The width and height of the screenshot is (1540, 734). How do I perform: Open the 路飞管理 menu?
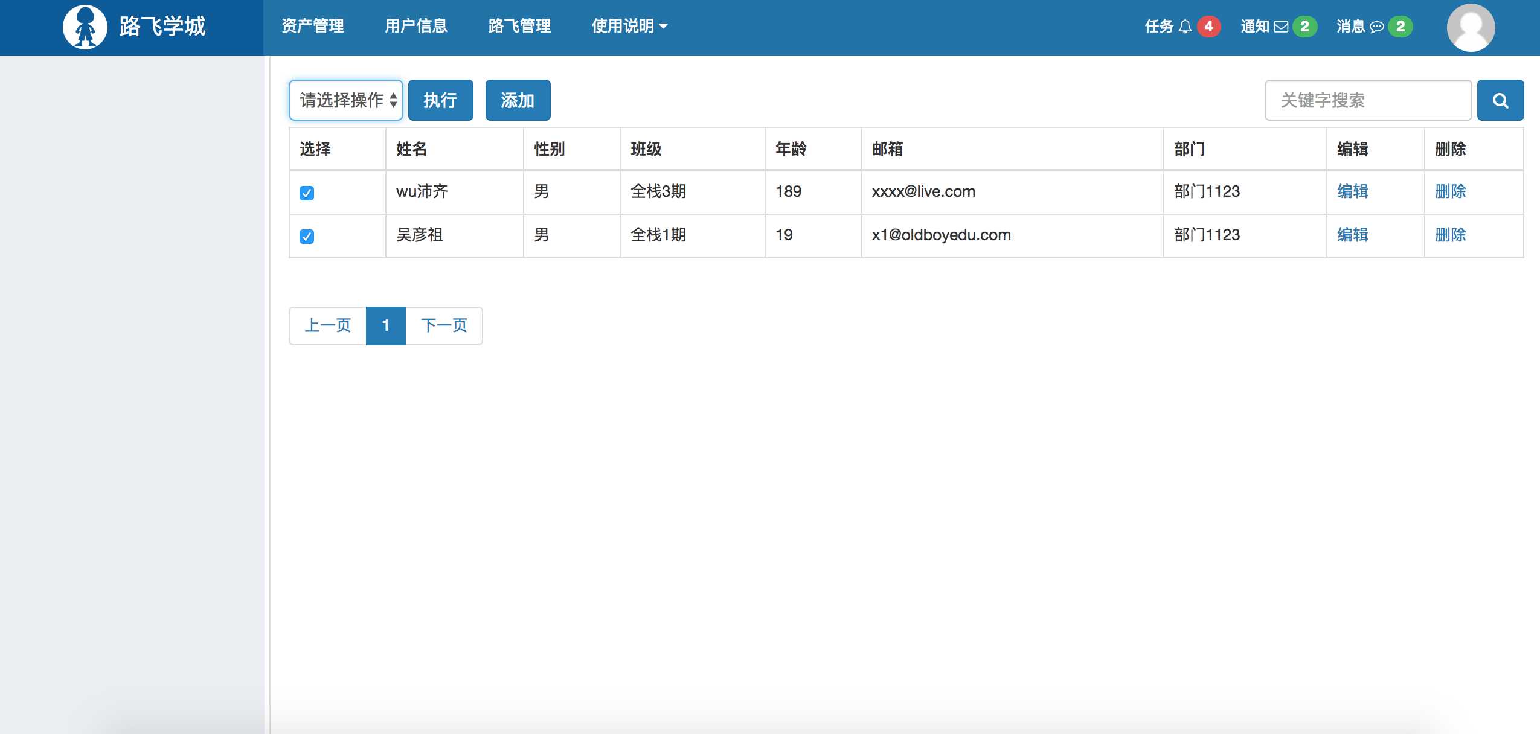coord(519,26)
